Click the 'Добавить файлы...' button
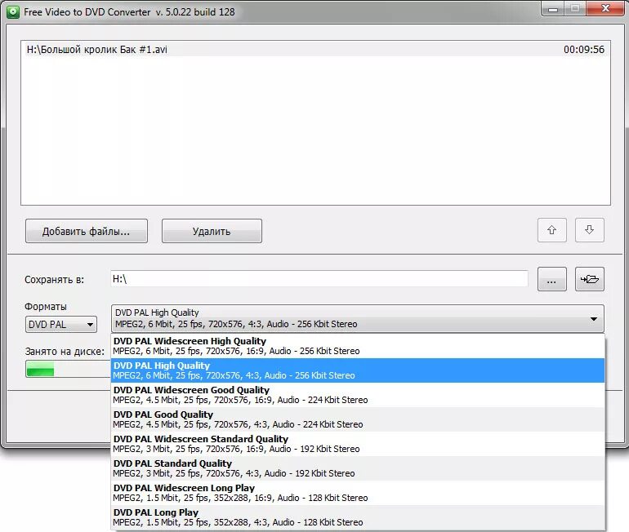Image resolution: width=629 pixels, height=532 pixels. click(87, 231)
